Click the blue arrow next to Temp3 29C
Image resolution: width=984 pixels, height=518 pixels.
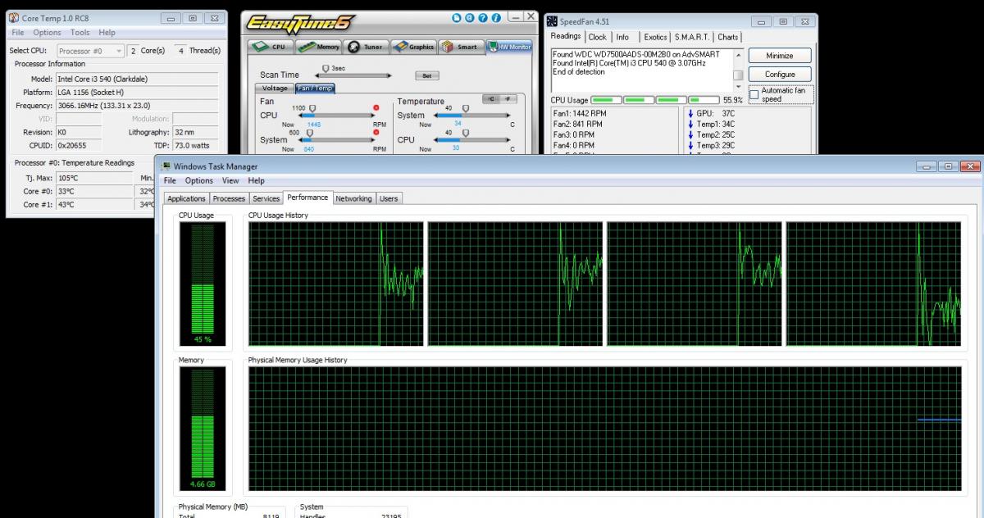pyautogui.click(x=690, y=145)
